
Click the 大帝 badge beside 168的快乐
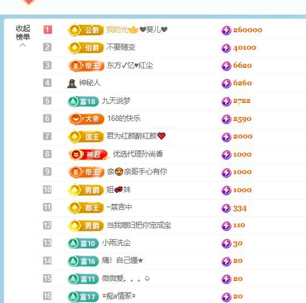point(87,119)
